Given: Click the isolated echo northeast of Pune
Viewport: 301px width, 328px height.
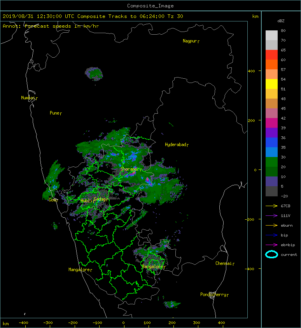Looking at the screenshot, I should (94, 74).
